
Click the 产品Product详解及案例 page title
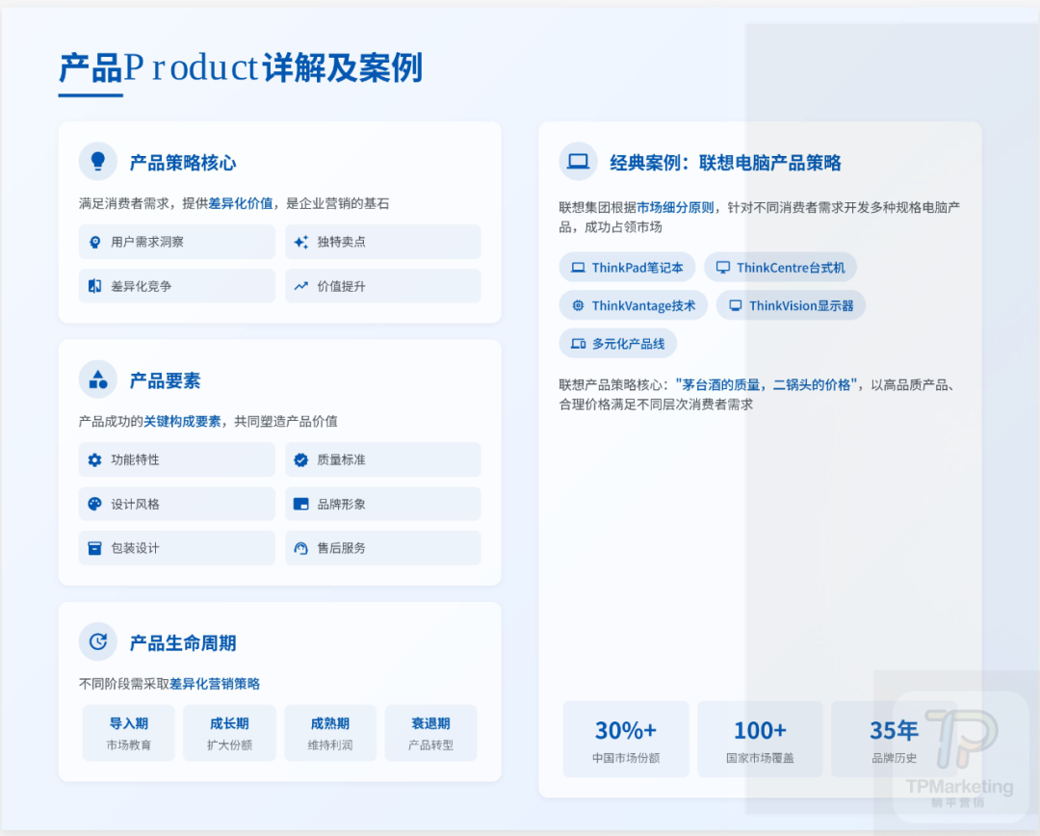pos(241,67)
